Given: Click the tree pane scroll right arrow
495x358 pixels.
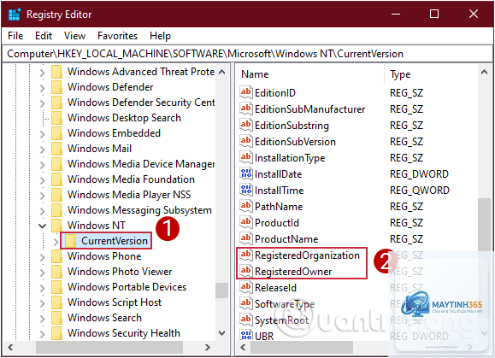Looking at the screenshot, I should pyautogui.click(x=208, y=348).
